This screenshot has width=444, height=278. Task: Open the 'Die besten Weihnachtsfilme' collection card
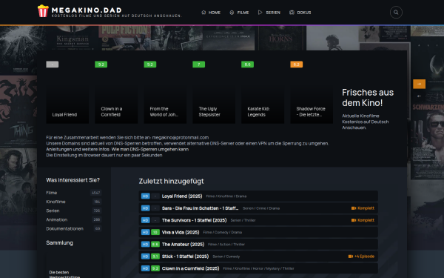pyautogui.click(x=73, y=265)
